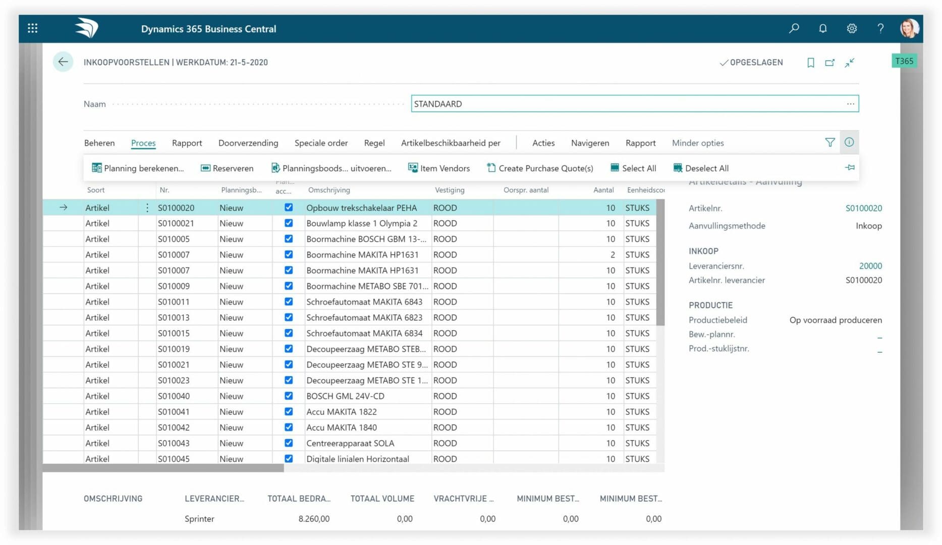Open user profile avatar
The width and height of the screenshot is (942, 545).
point(909,28)
